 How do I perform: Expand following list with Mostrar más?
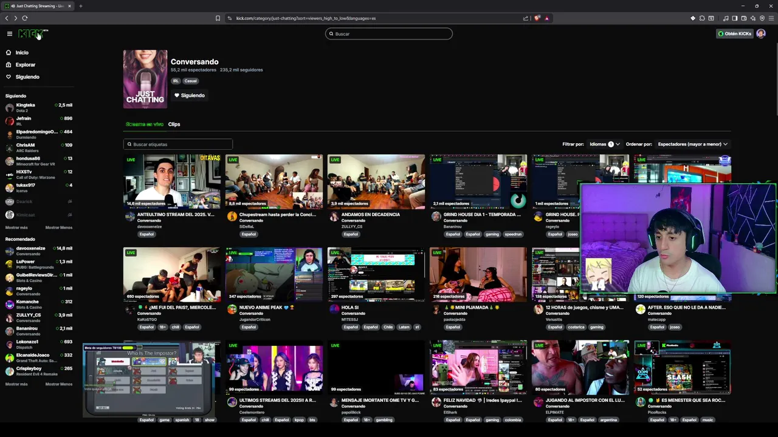16,228
